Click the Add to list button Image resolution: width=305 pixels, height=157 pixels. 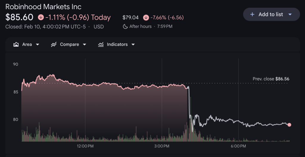click(271, 14)
